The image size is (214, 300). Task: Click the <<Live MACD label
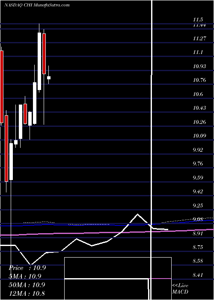tap(180, 289)
